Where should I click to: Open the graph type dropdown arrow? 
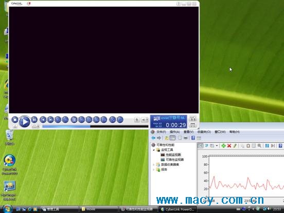[x=217, y=146]
